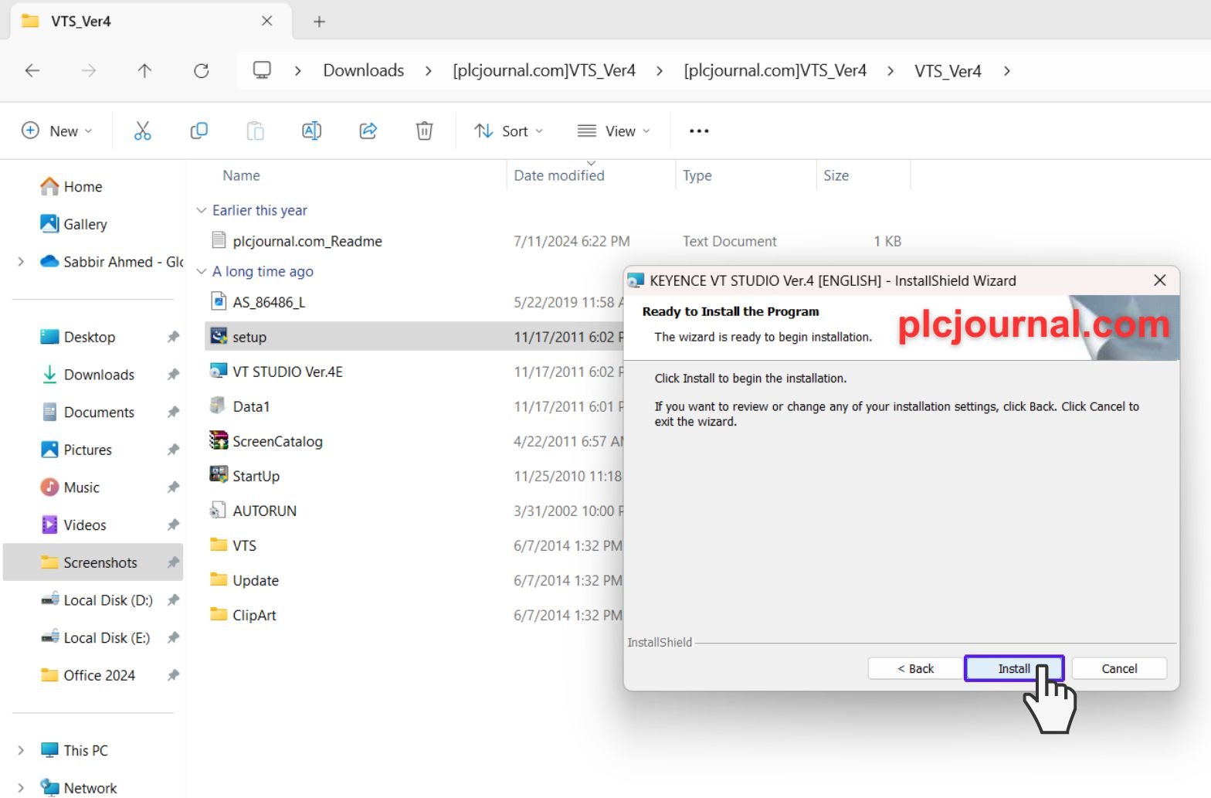Viewport: 1211px width, 798px height.
Task: Open the Sort dropdown
Action: [x=508, y=131]
